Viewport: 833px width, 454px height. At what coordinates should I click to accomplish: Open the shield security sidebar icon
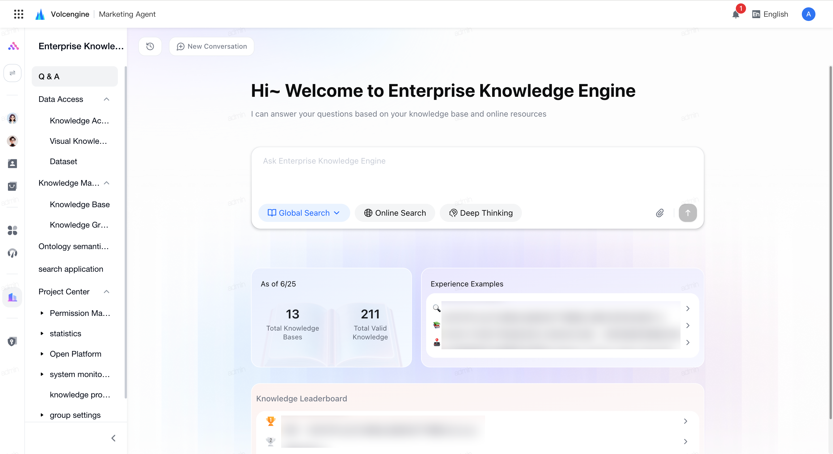pyautogui.click(x=12, y=341)
